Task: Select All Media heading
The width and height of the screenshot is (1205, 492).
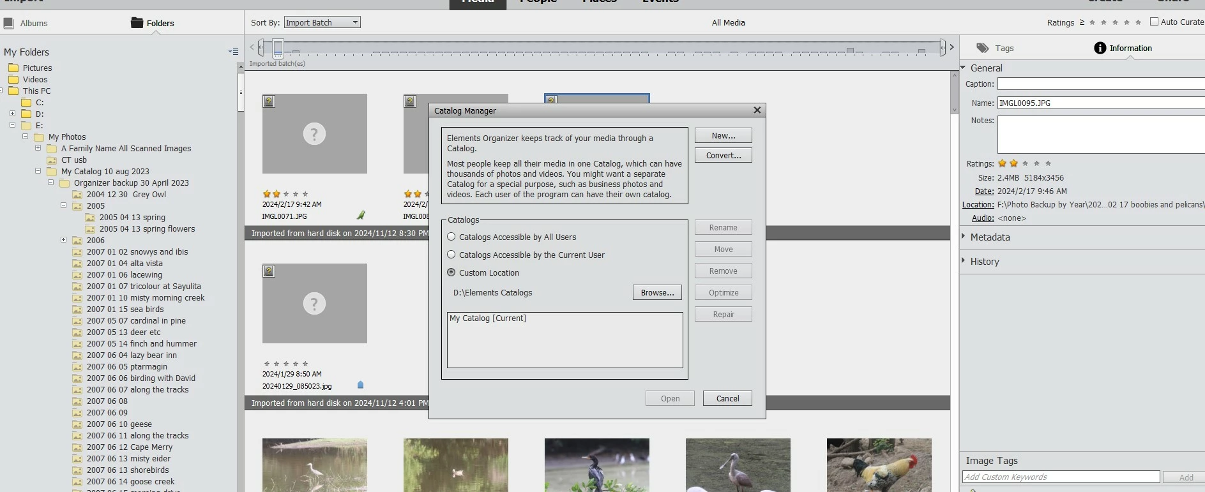Action: point(728,23)
